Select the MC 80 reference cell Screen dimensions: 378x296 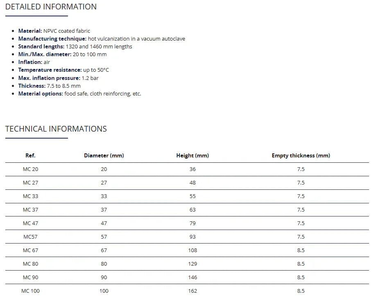(30, 264)
